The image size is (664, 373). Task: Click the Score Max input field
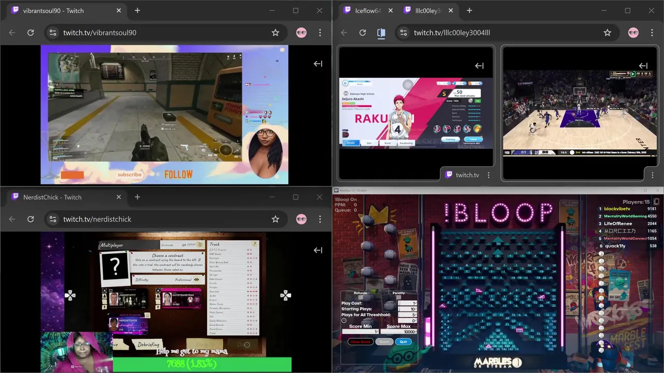pos(398,332)
